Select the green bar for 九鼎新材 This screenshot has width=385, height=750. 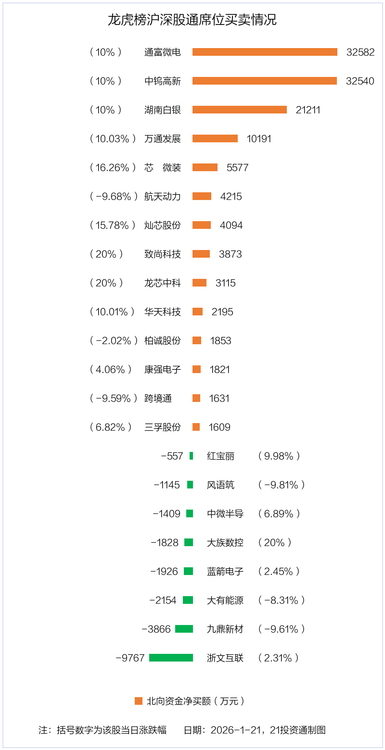[184, 629]
